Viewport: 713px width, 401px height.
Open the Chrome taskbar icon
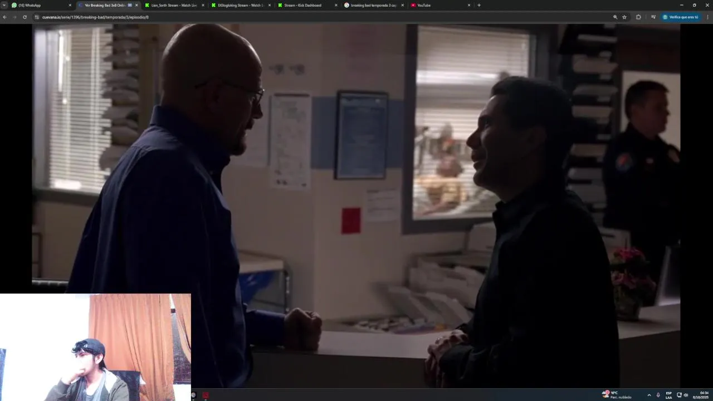(x=193, y=395)
